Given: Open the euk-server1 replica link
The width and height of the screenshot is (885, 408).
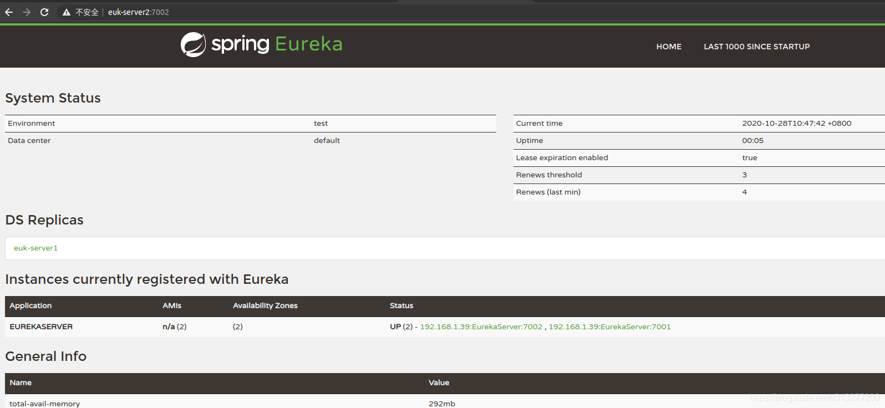Looking at the screenshot, I should point(35,248).
